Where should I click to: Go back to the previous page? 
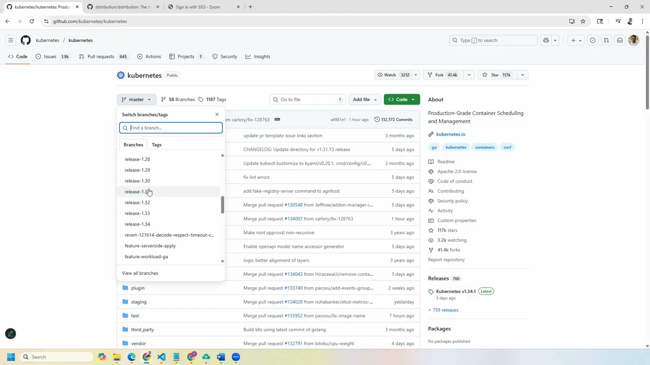pos(7,21)
